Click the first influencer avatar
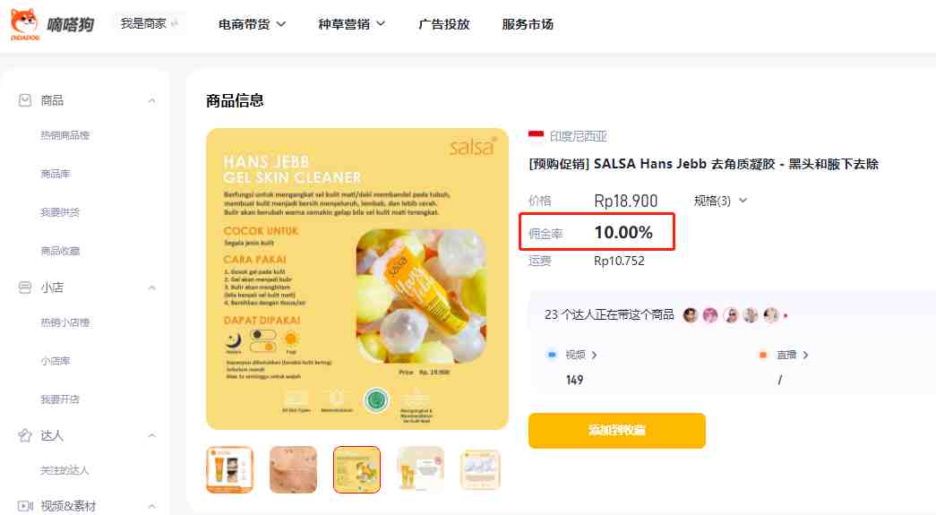The width and height of the screenshot is (936, 515). pos(691,315)
